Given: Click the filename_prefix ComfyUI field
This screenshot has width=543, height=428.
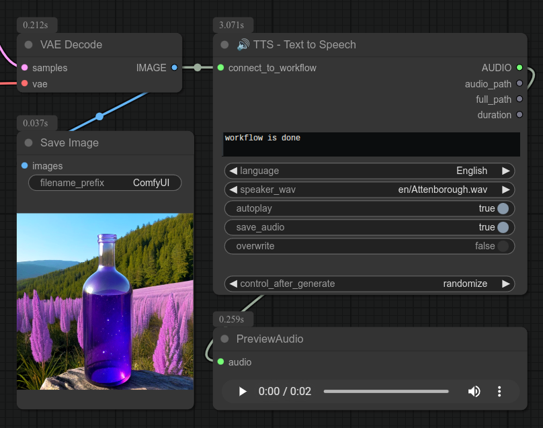Looking at the screenshot, I should [x=105, y=183].
